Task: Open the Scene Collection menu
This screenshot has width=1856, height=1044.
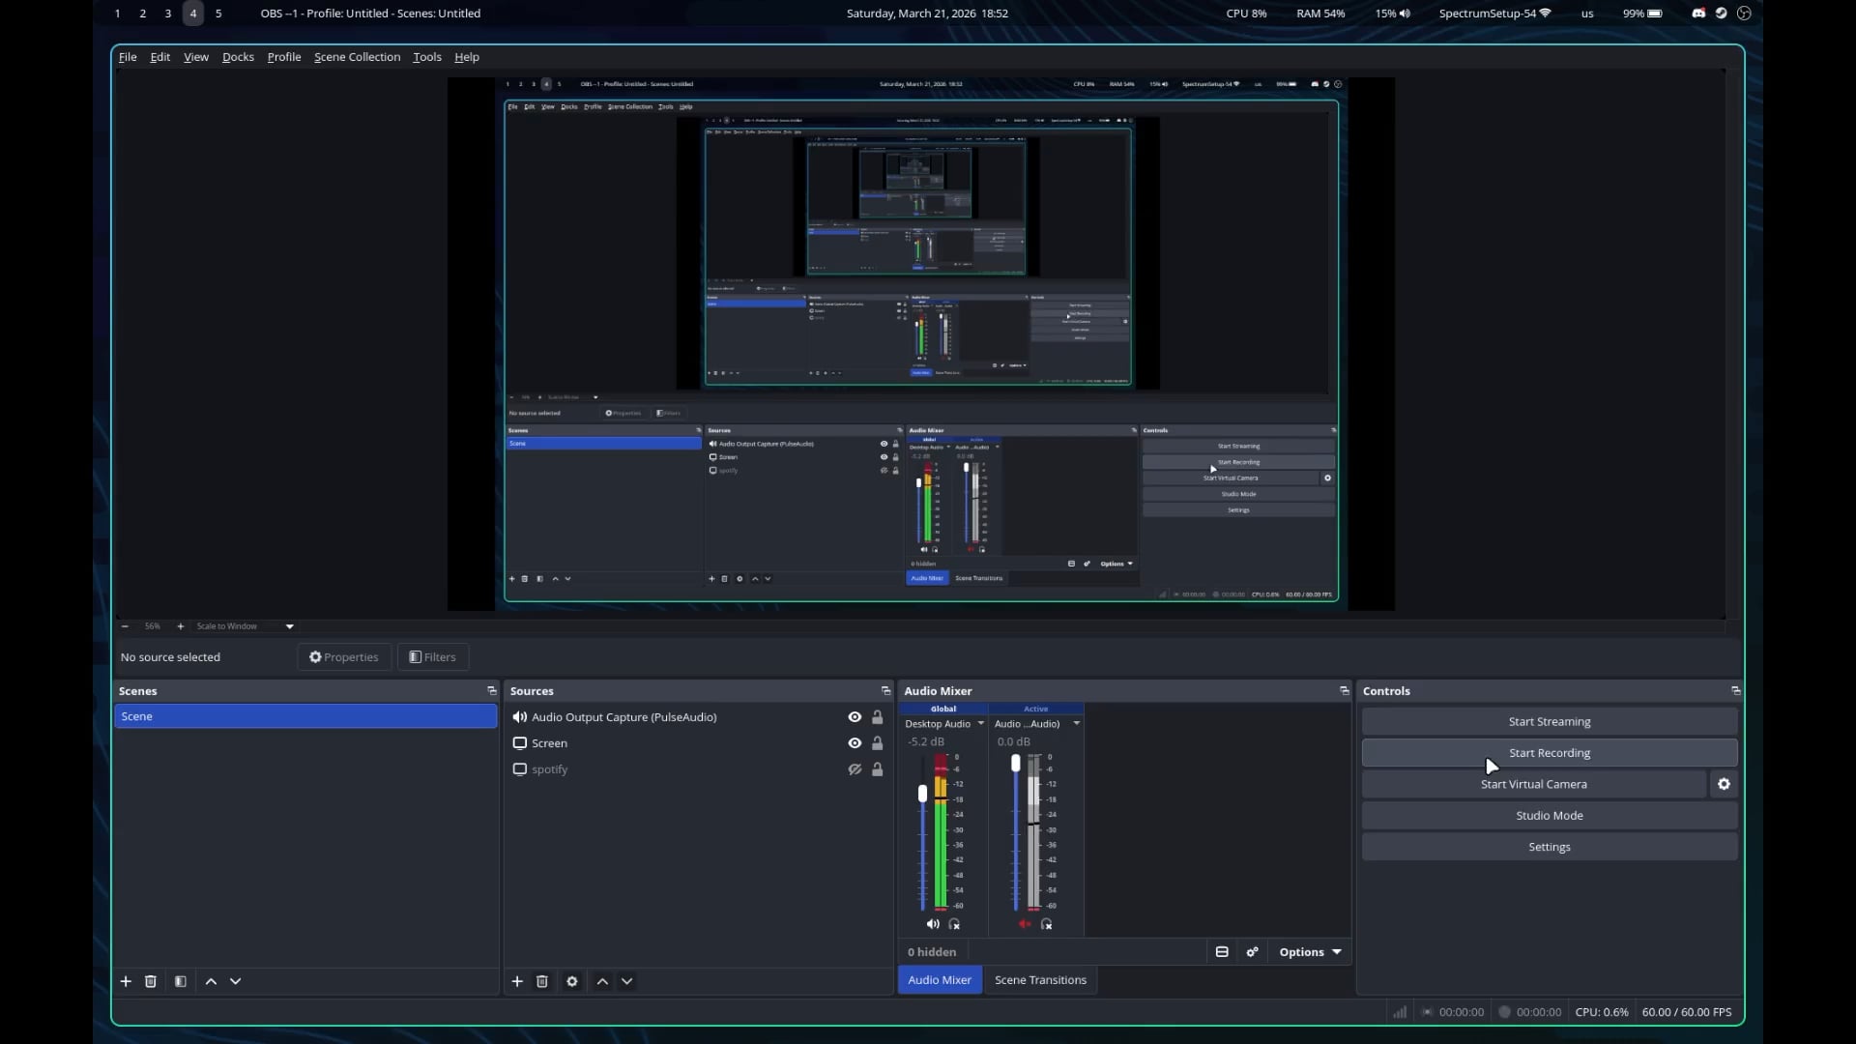Action: pos(357,57)
